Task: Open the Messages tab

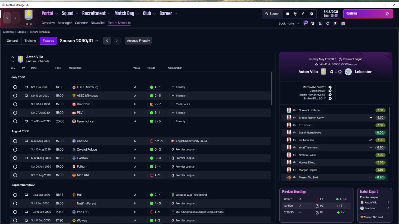Action: coord(65,23)
